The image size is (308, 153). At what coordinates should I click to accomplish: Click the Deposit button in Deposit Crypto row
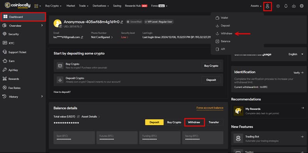tap(211, 80)
